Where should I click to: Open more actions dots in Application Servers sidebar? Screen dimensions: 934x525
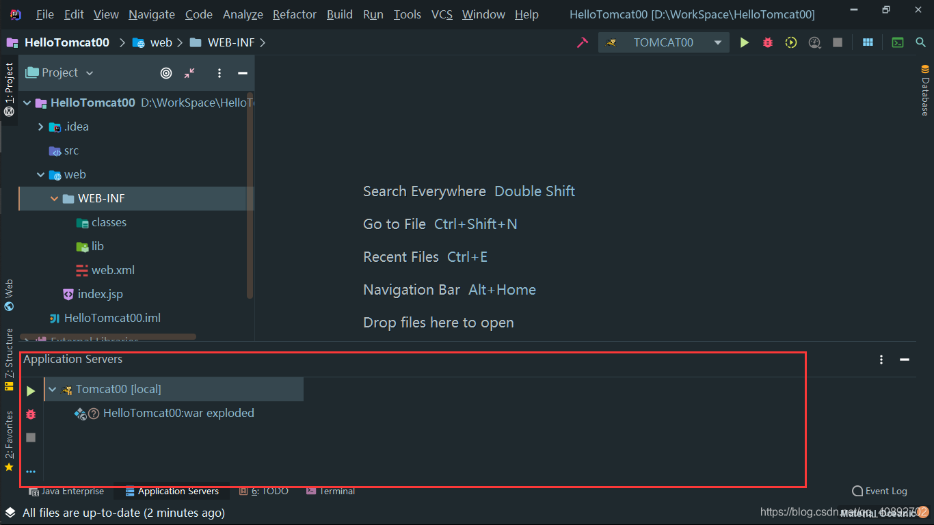(31, 472)
